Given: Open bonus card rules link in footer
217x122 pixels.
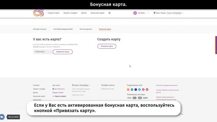Looking at the screenshot, I should 166,98.
